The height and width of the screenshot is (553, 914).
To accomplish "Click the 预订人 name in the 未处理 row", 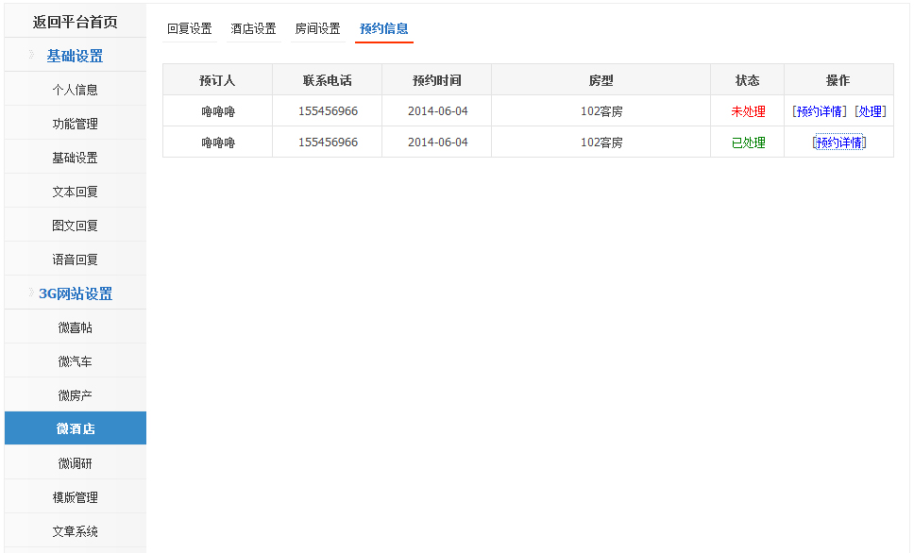I will [218, 111].
